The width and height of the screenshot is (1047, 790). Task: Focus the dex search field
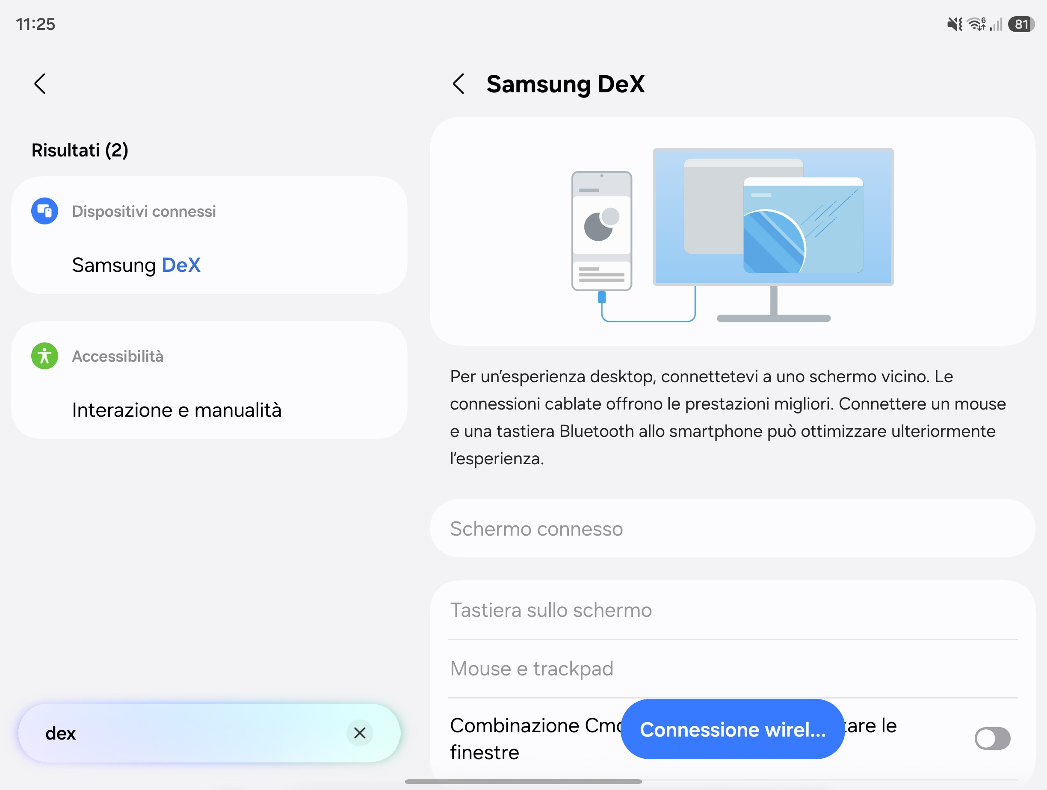point(209,733)
